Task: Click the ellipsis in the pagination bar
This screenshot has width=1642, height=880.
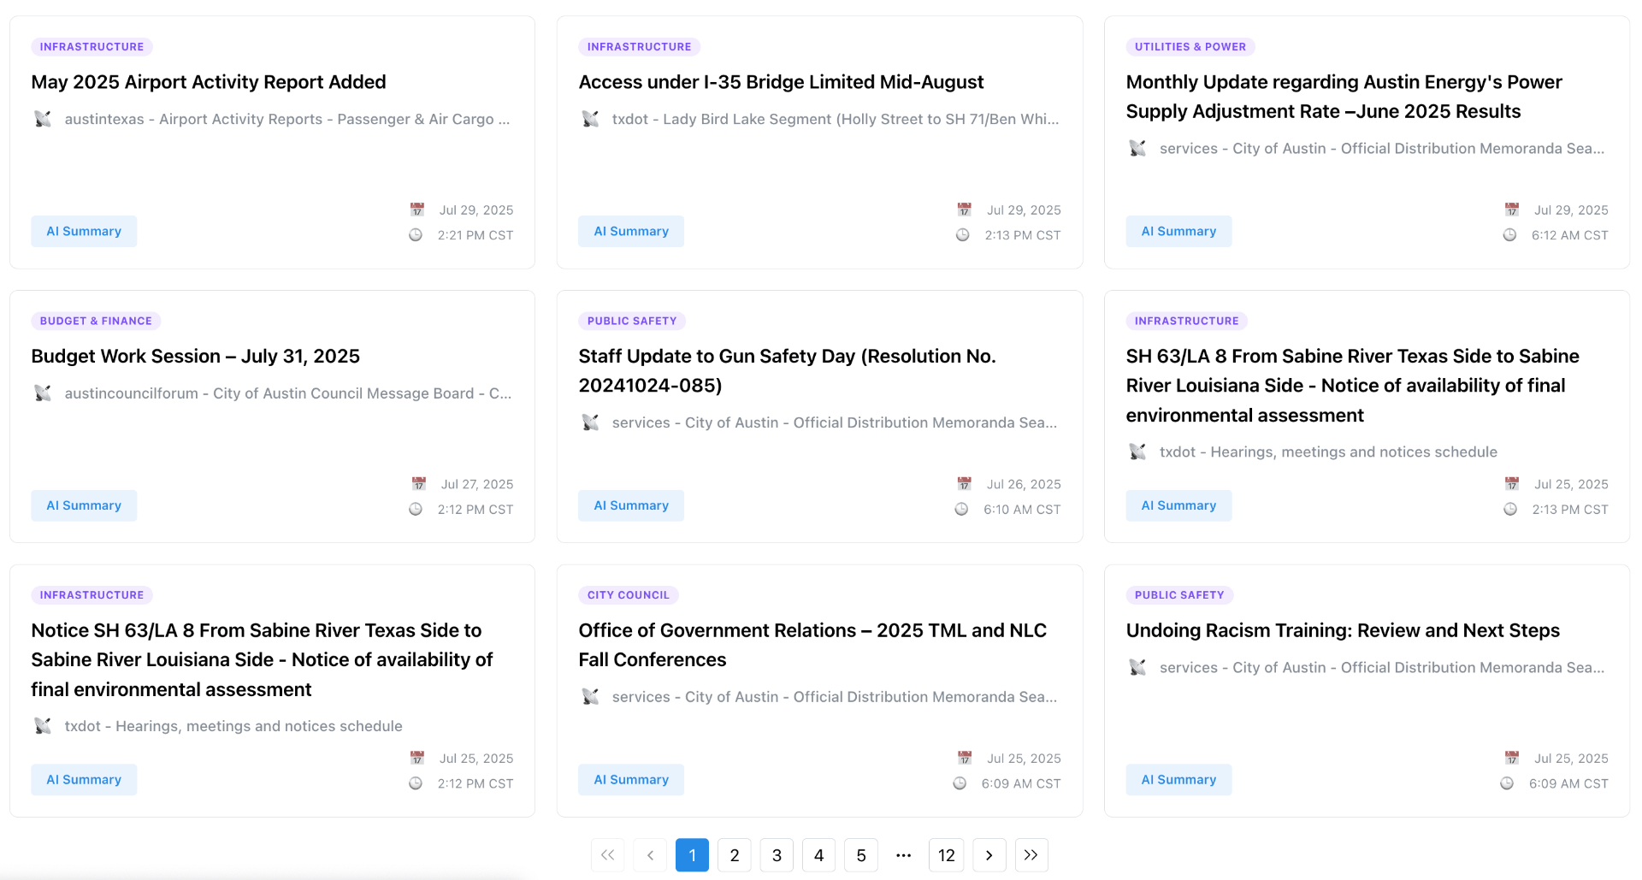Action: point(904,854)
